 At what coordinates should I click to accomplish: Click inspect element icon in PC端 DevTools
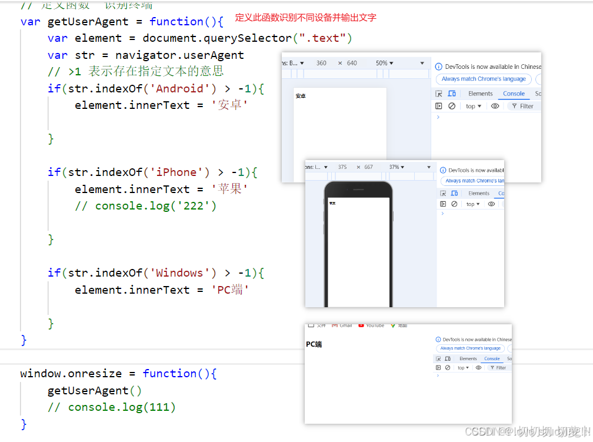click(x=438, y=359)
